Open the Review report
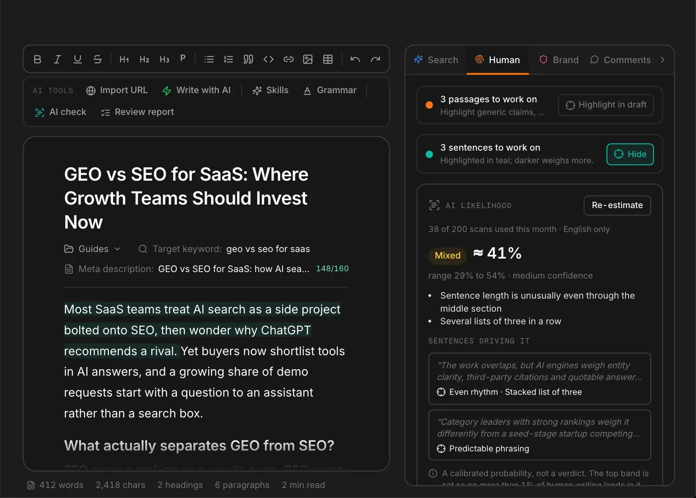This screenshot has height=498, width=696. point(137,112)
